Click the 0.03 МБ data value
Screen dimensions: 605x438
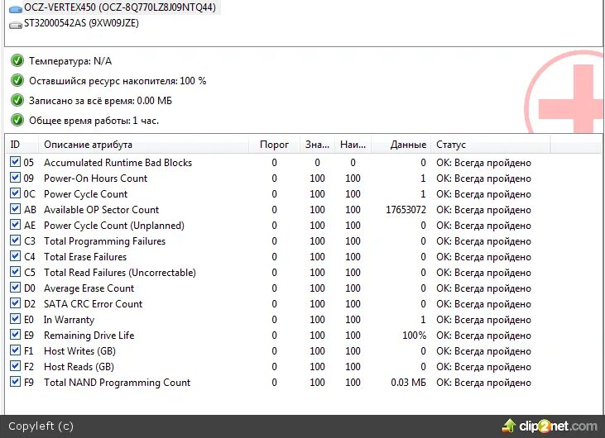tap(408, 383)
